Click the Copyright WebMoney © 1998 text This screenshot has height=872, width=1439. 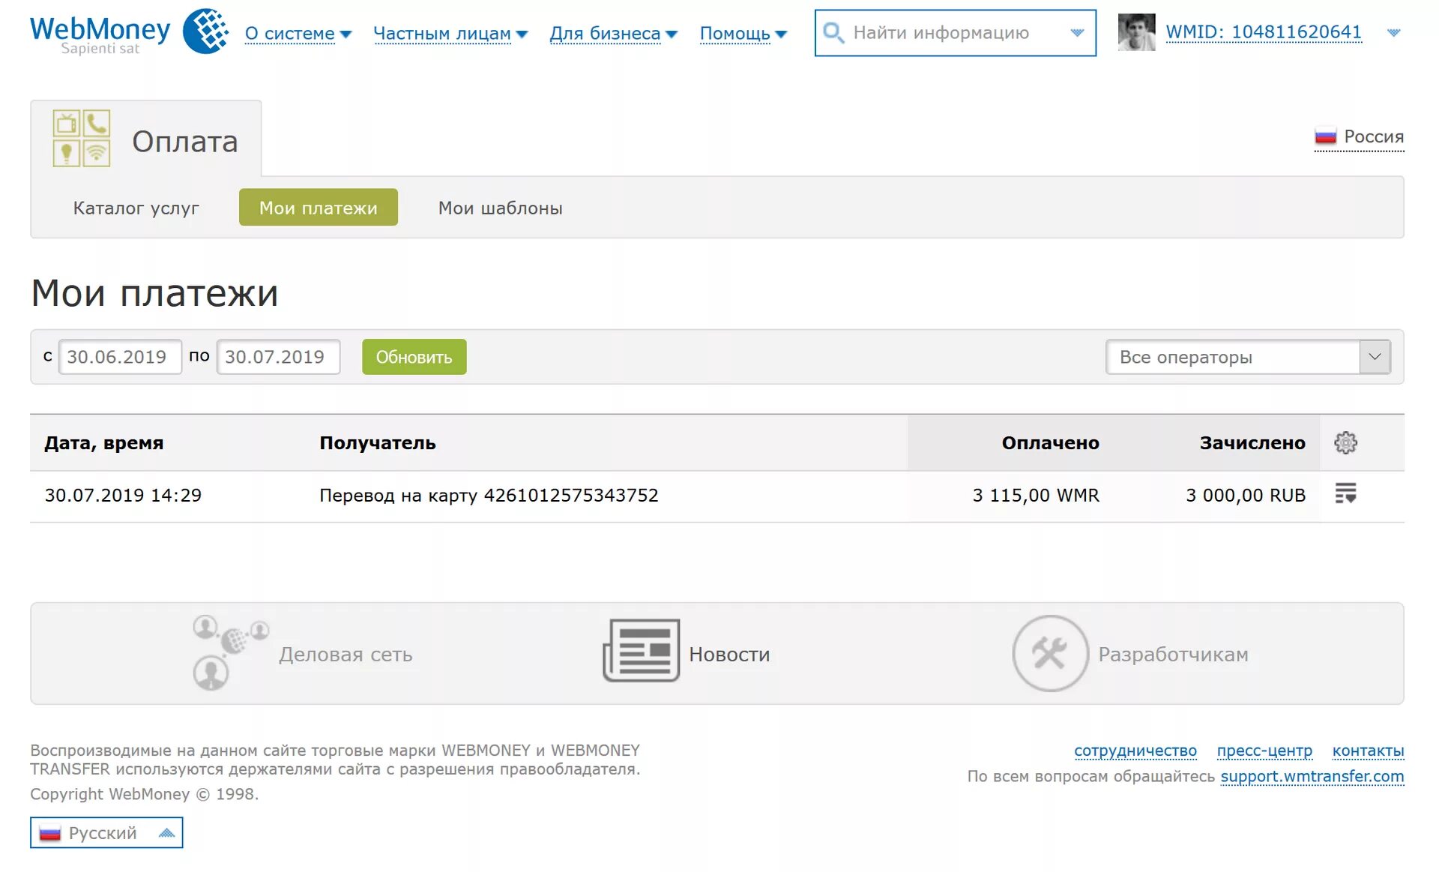coord(144,794)
